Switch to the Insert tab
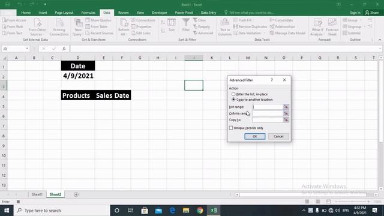The image size is (384, 216). [43, 13]
